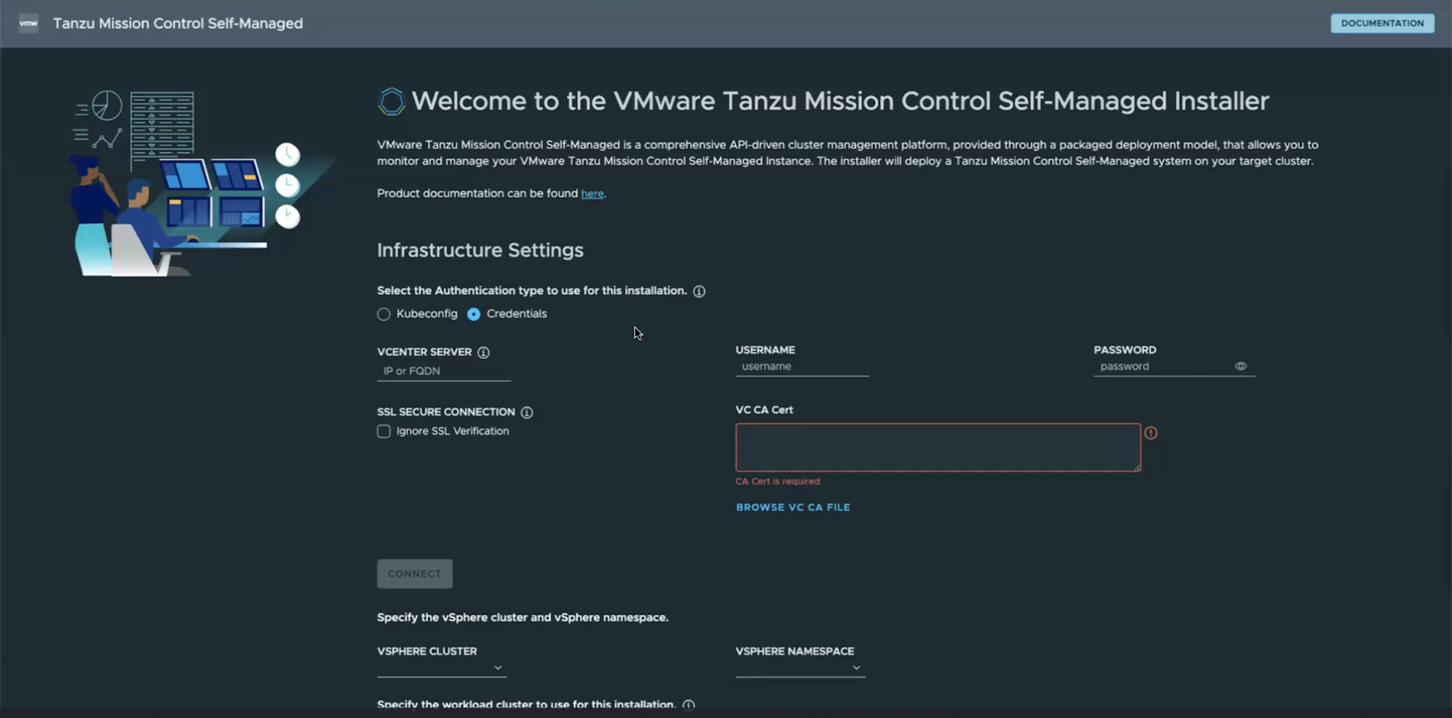
Task: Click the VMware logo in header
Action: tap(28, 24)
